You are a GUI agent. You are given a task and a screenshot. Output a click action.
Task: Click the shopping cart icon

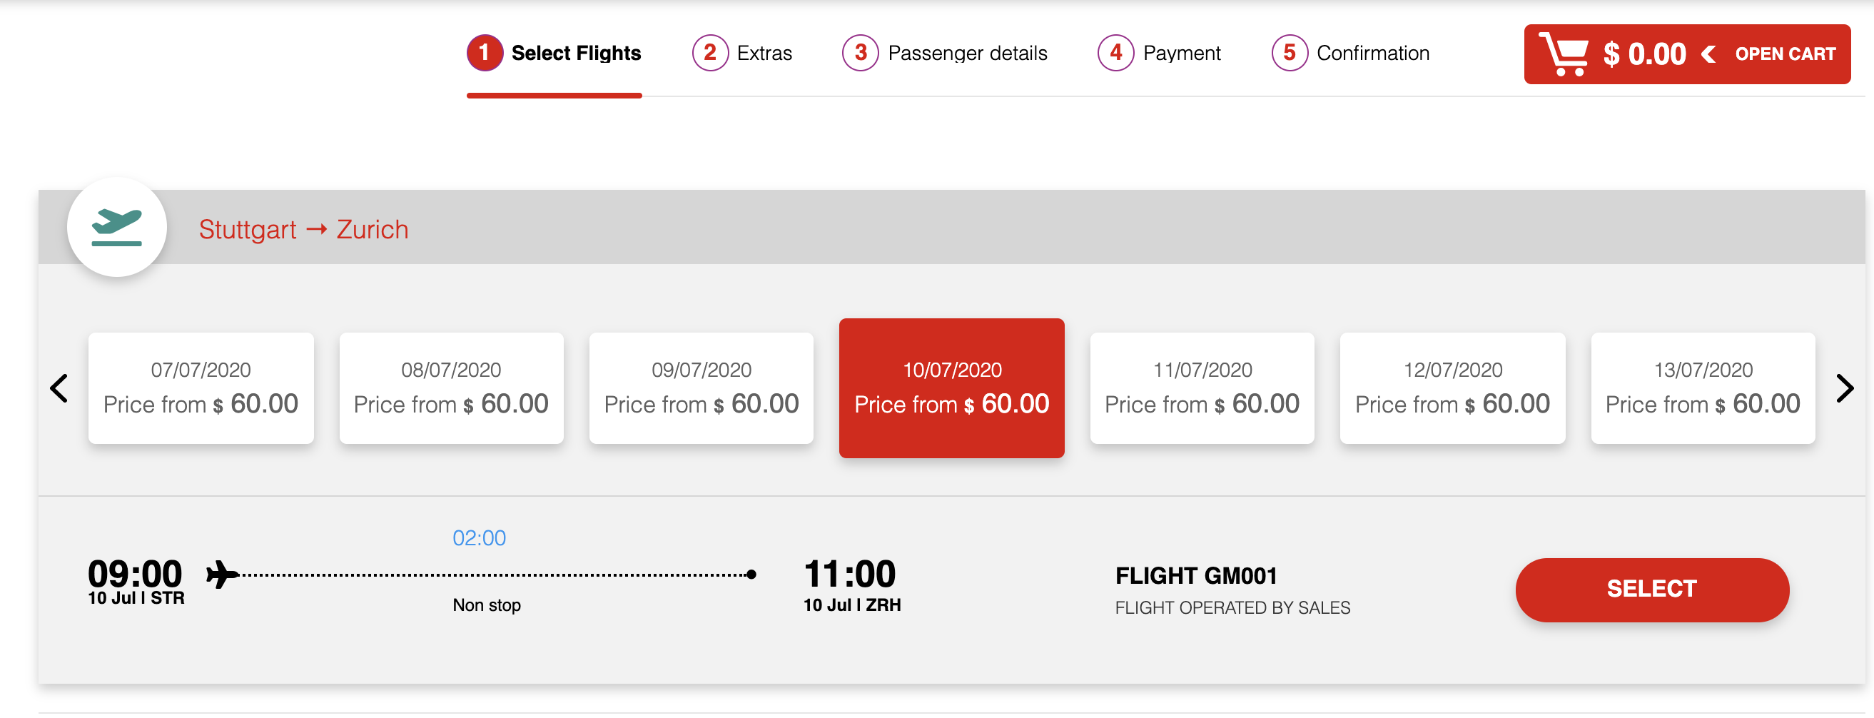(x=1564, y=54)
